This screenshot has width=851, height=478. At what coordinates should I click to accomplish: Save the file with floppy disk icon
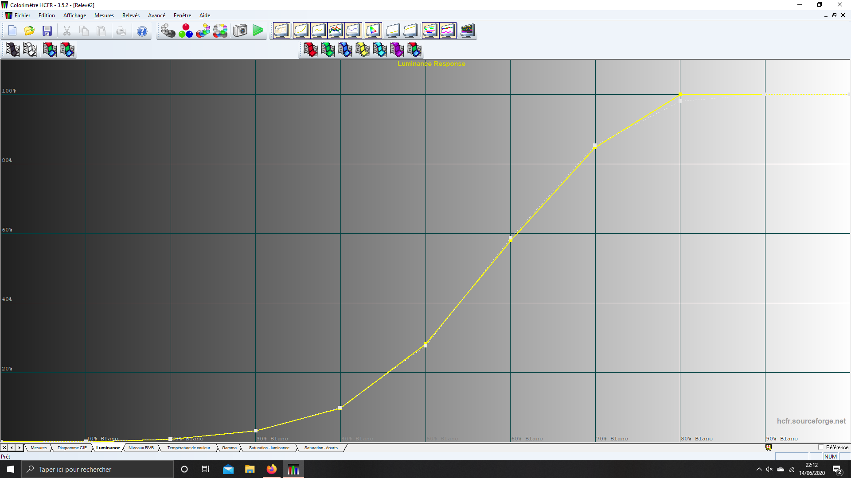[47, 31]
